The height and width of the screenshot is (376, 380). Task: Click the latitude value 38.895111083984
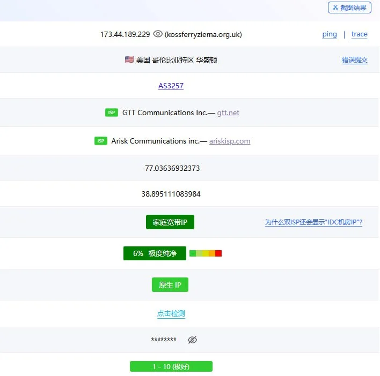tap(171, 194)
